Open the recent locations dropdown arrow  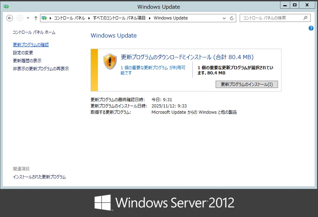(x=28, y=18)
